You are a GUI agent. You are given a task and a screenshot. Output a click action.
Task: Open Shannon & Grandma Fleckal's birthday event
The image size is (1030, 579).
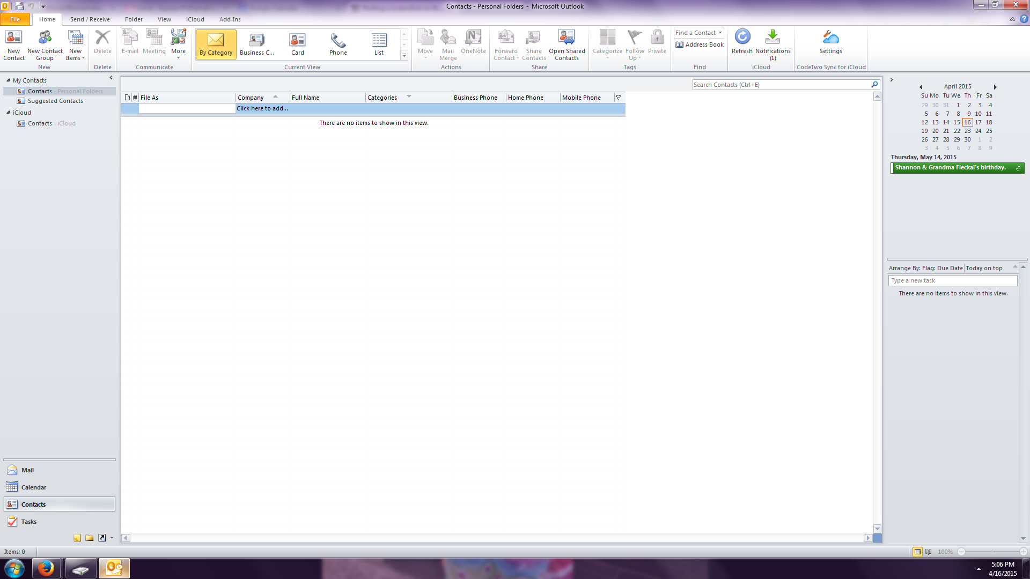pos(958,168)
